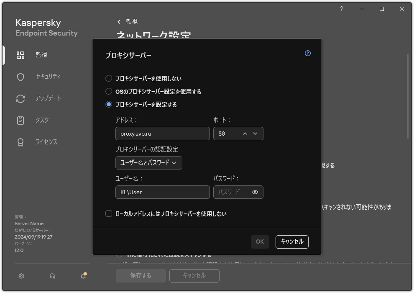414x293 pixels.
Task: Select the アップデート sidebar icon
Action: tap(20, 98)
